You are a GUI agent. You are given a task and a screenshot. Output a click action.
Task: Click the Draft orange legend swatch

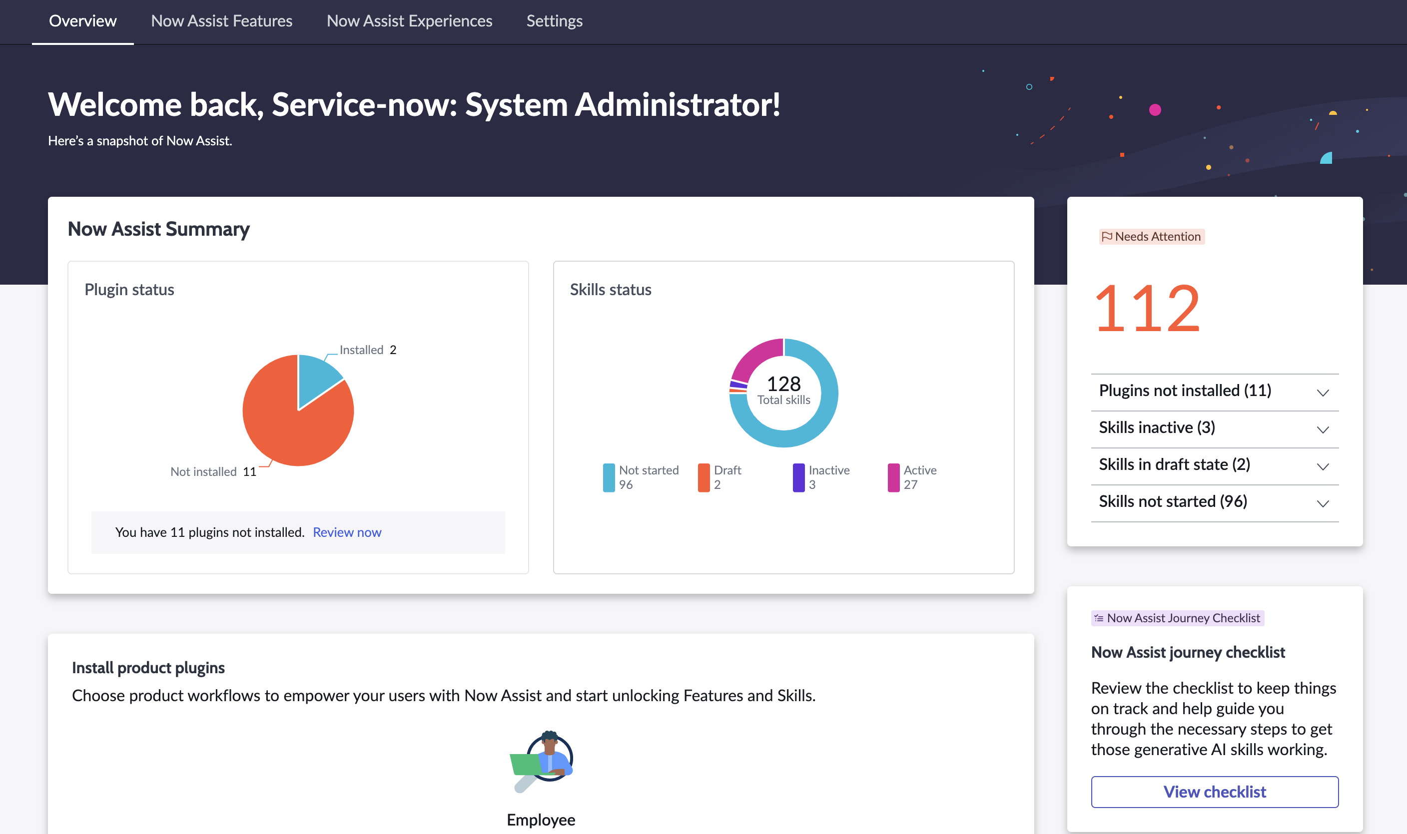pos(704,478)
